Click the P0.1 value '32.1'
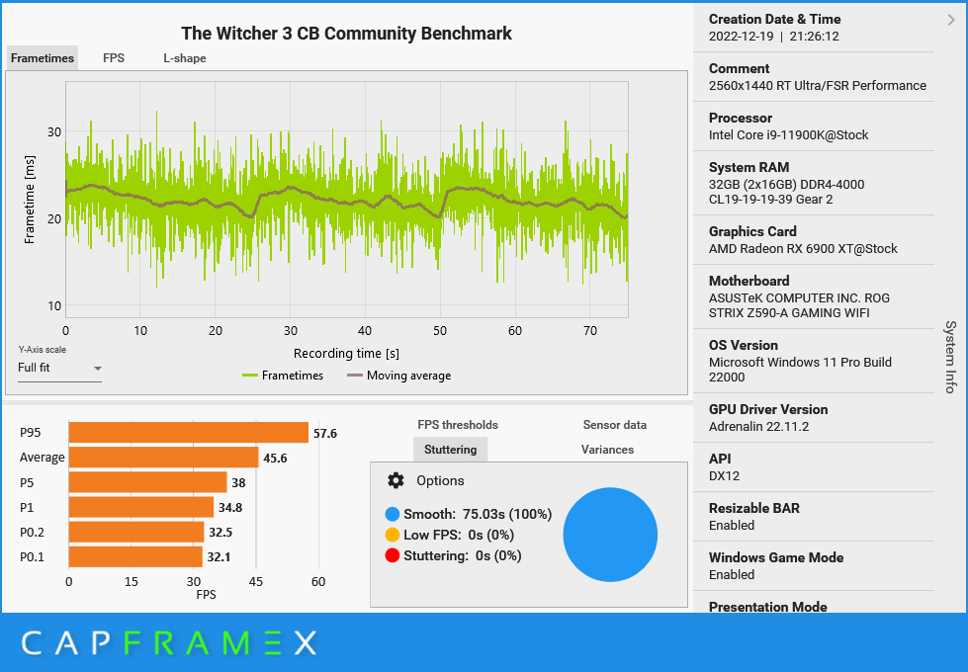Image resolution: width=968 pixels, height=672 pixels. coord(219,556)
